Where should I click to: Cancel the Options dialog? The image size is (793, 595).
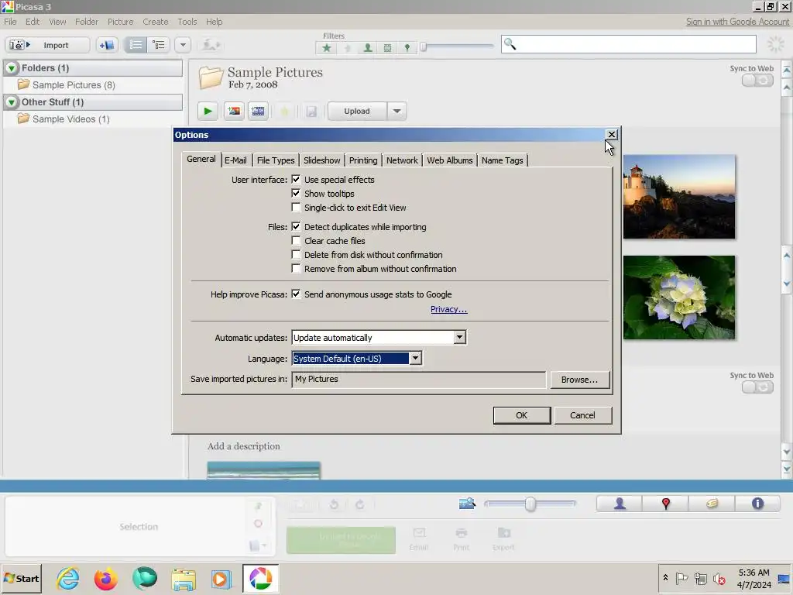(582, 415)
